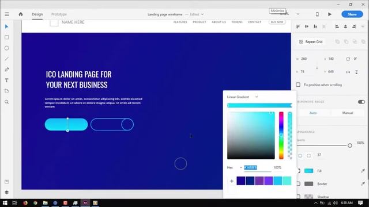This screenshot has height=207, width=369.
Task: Select the Artboard tool
Action: [x=6, y=91]
